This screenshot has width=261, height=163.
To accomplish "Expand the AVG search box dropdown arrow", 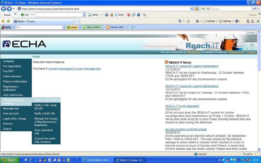I will (64, 27).
